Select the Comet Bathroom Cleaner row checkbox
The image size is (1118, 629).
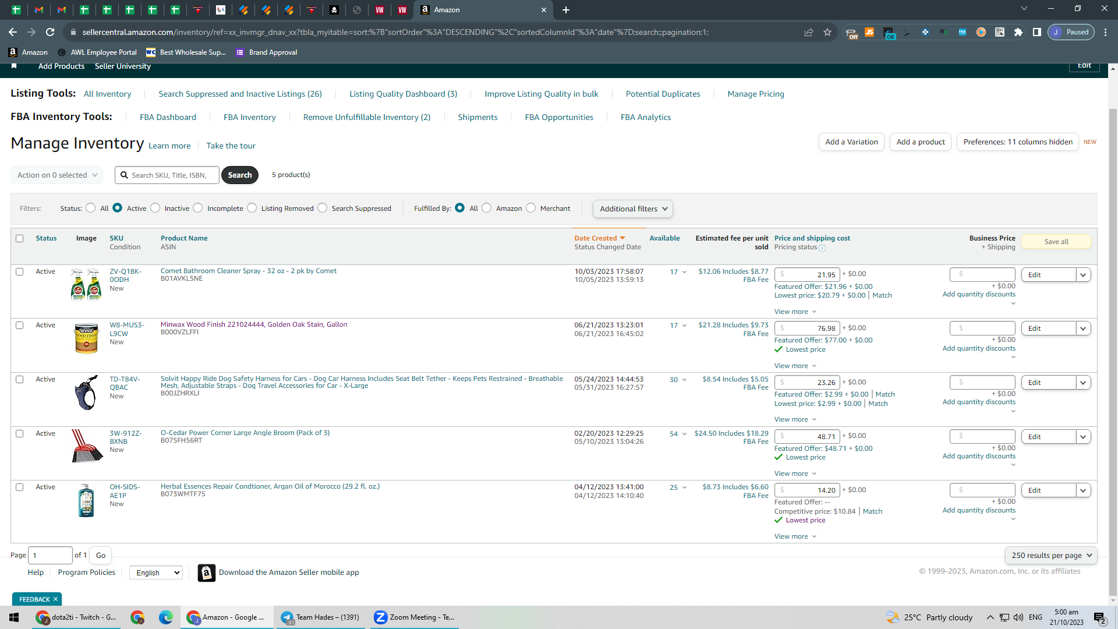point(20,271)
